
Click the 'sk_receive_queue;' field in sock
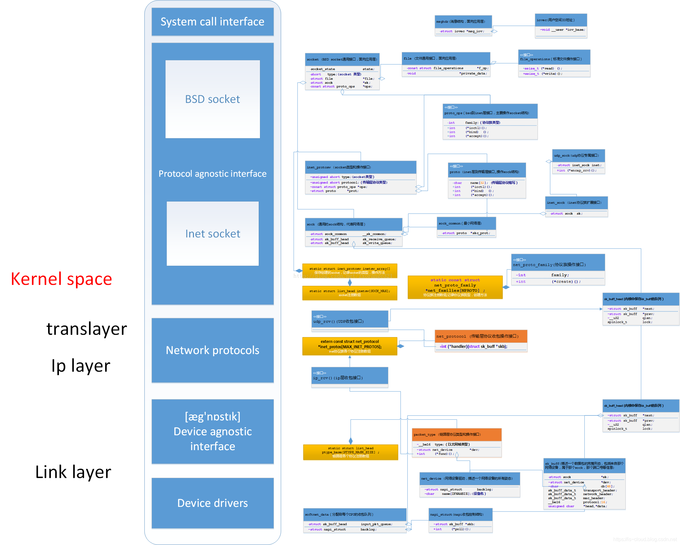click(379, 239)
